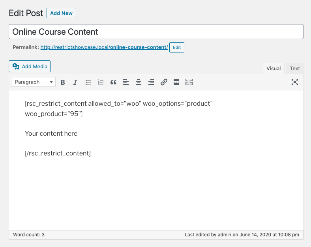This screenshot has width=311, height=247.
Task: Center align the text
Action: point(139,82)
